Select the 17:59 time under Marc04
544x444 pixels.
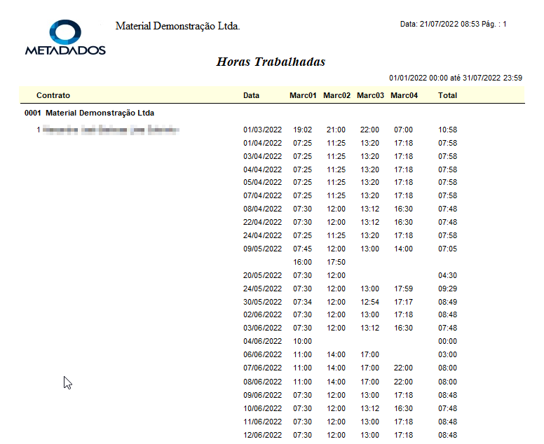[403, 289]
